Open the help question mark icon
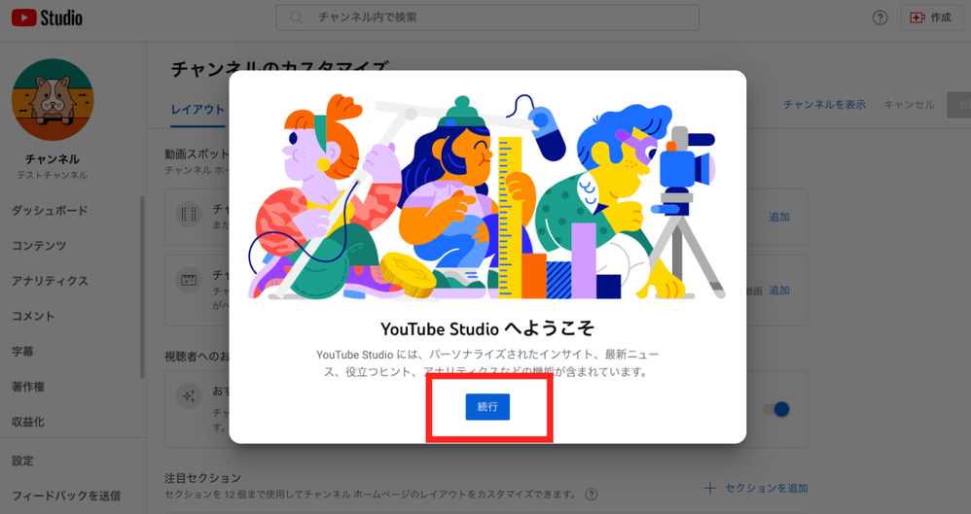This screenshot has height=514, width=971. (x=880, y=17)
